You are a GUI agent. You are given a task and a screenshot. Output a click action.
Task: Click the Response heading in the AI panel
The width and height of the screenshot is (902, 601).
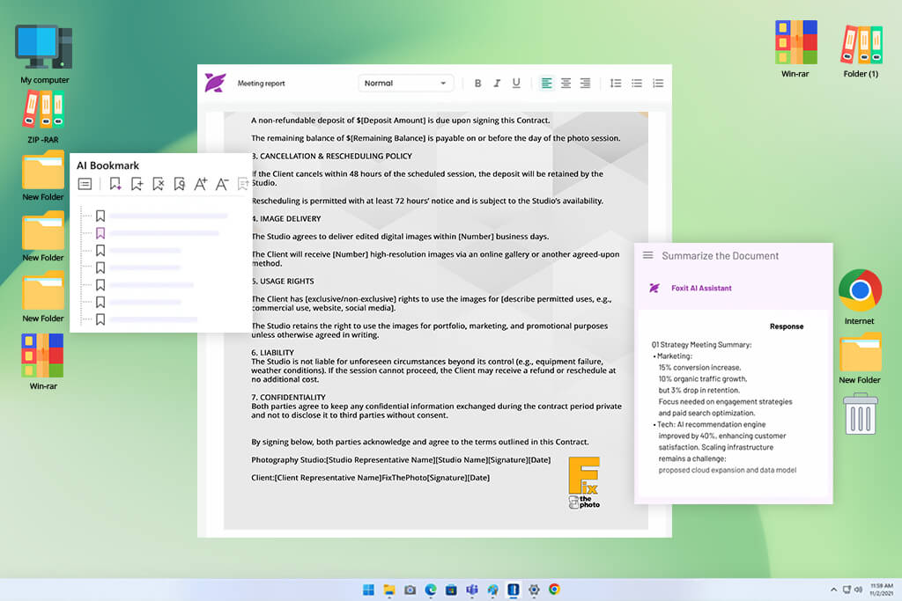pos(787,326)
